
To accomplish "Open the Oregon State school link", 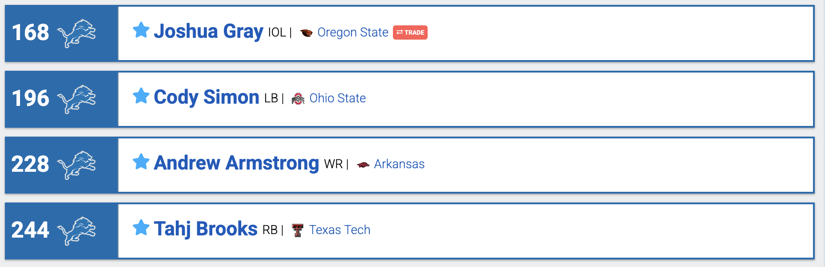I will [353, 32].
